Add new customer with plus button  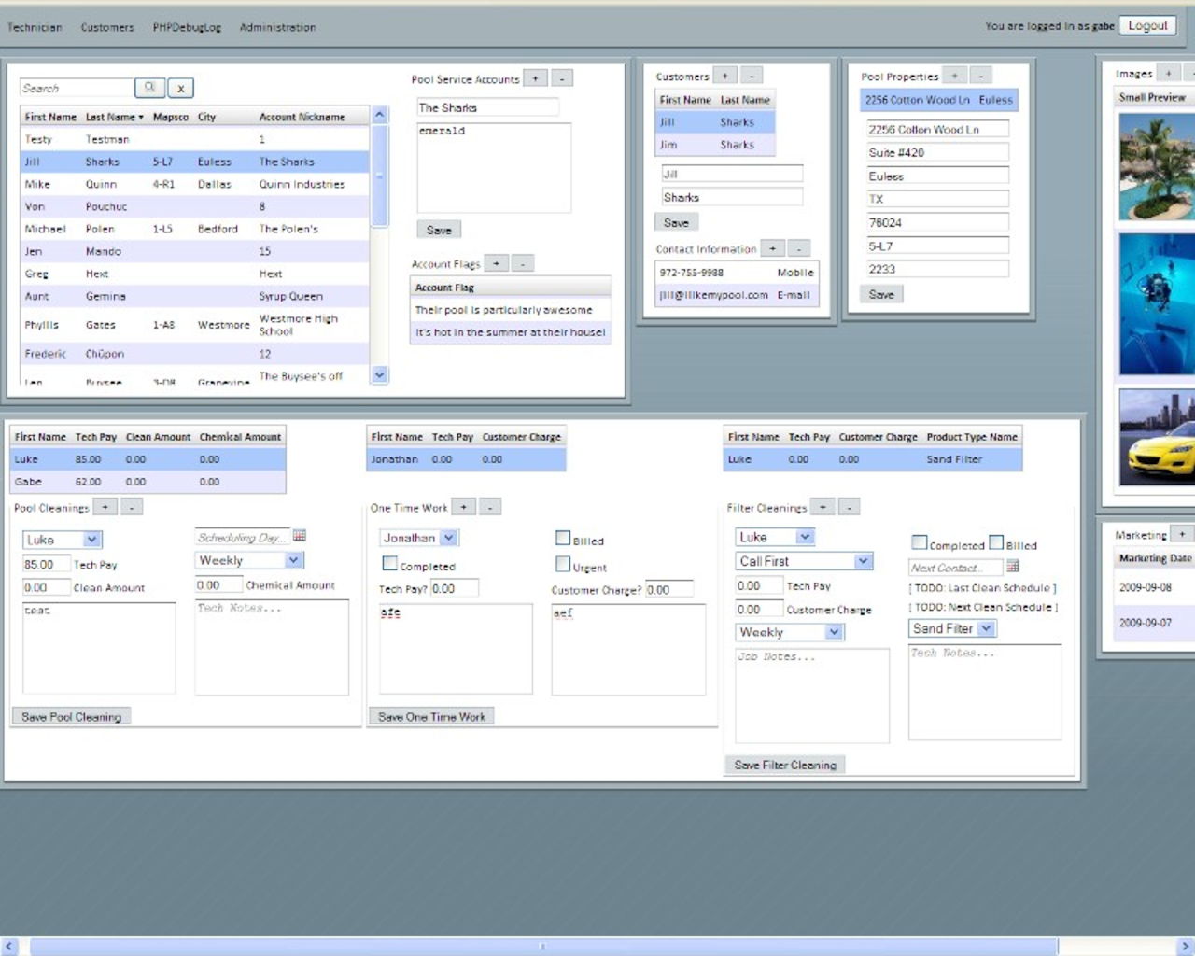tap(725, 77)
